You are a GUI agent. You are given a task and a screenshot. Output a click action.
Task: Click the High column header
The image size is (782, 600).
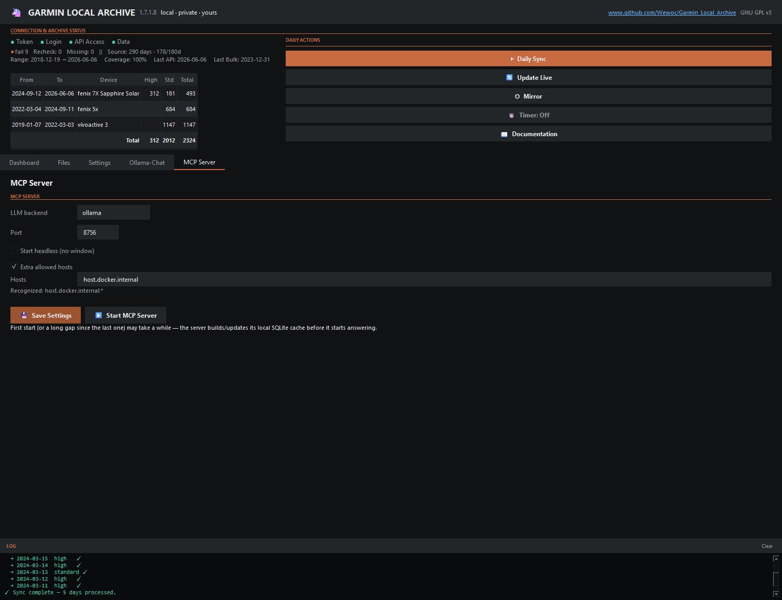pos(151,80)
